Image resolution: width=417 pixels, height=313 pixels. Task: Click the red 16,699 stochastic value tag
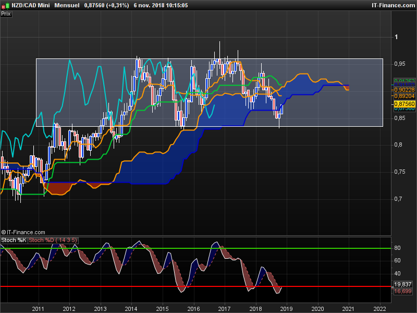[402, 291]
